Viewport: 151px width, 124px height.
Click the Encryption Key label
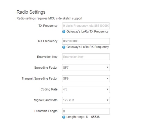47,57
